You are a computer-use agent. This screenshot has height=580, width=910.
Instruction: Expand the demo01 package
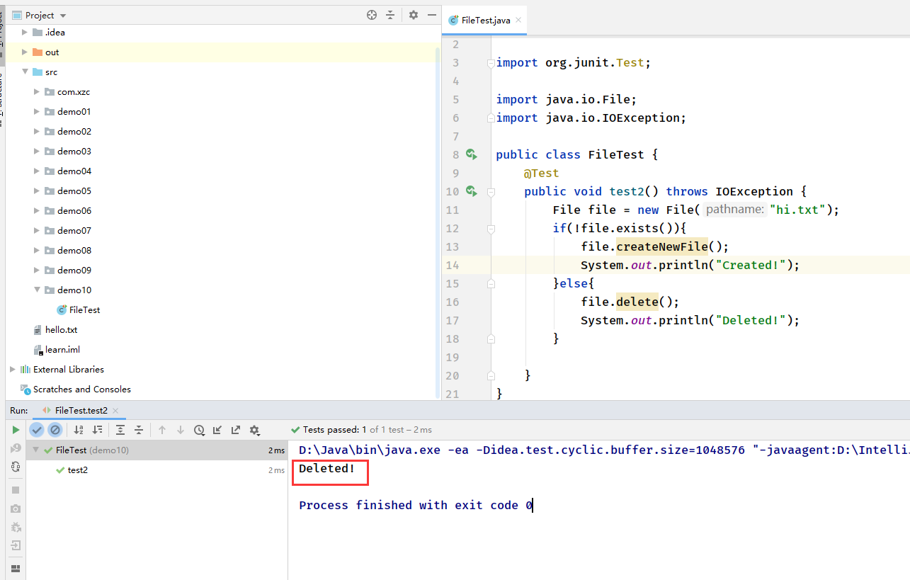tap(37, 111)
